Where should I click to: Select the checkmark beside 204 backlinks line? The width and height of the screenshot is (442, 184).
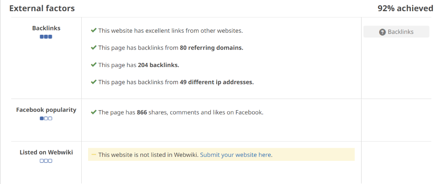click(94, 65)
